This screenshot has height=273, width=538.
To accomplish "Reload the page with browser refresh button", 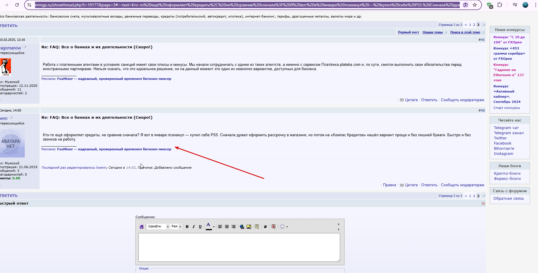I will click(17, 5).
